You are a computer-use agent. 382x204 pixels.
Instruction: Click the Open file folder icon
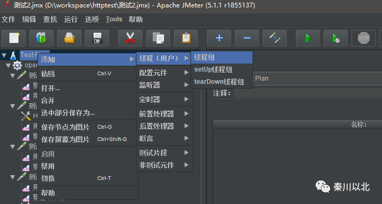click(x=69, y=38)
